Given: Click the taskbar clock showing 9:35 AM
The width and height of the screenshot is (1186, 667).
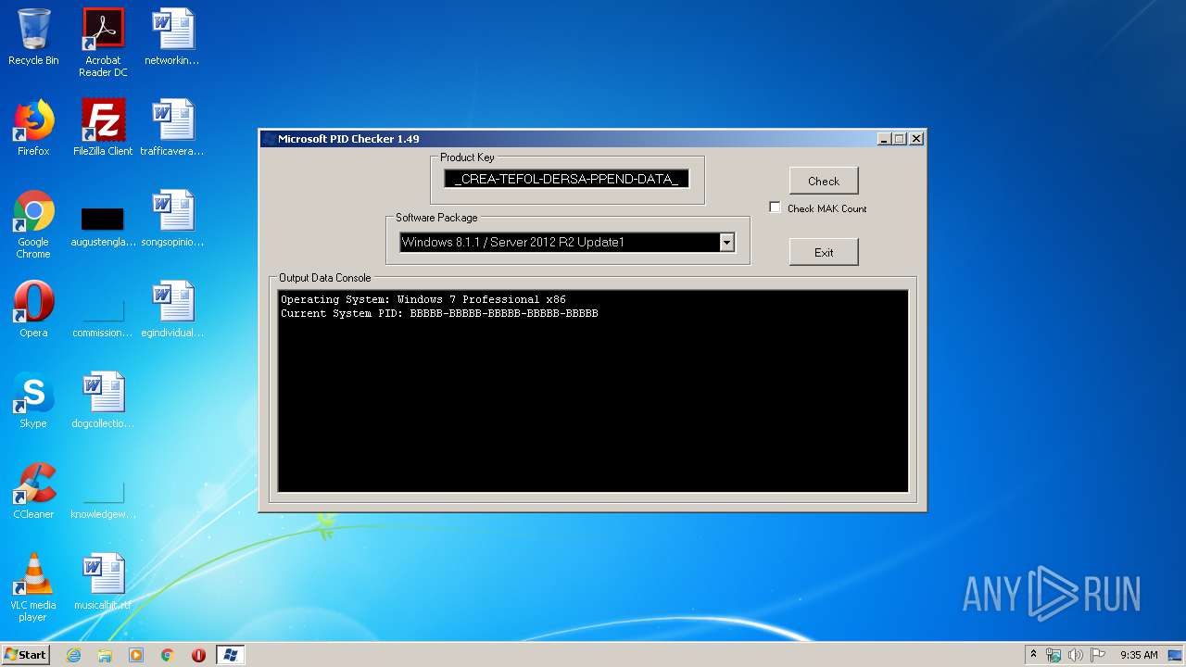Looking at the screenshot, I should [1139, 655].
